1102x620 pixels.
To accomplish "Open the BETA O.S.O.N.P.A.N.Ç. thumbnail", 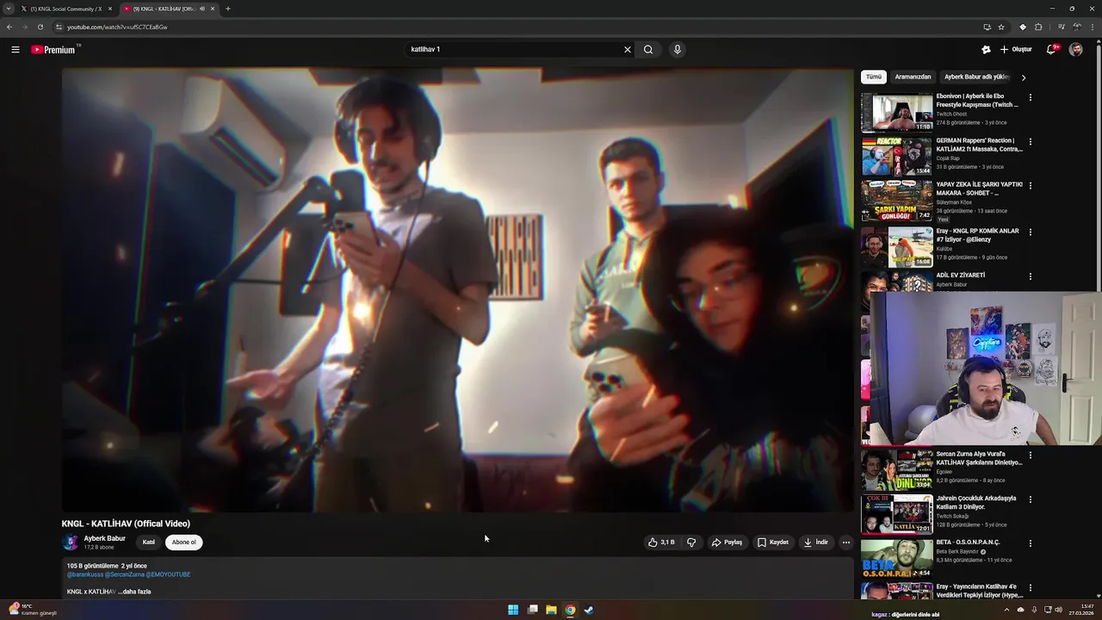I will (x=897, y=558).
